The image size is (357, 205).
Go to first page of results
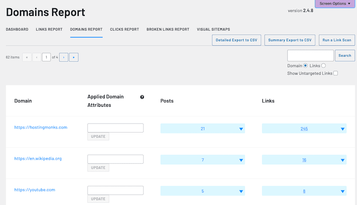pos(27,57)
